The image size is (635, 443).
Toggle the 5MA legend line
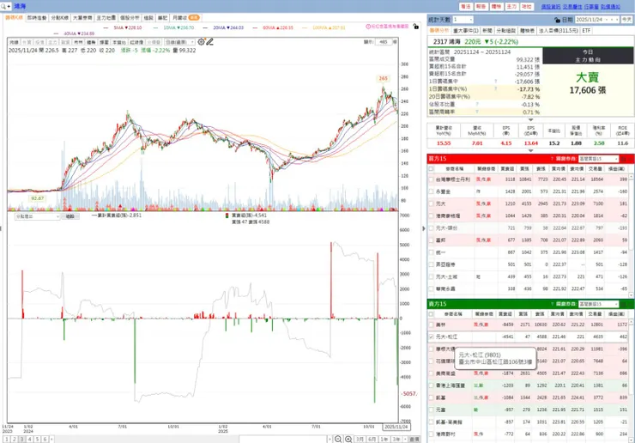(x=123, y=27)
